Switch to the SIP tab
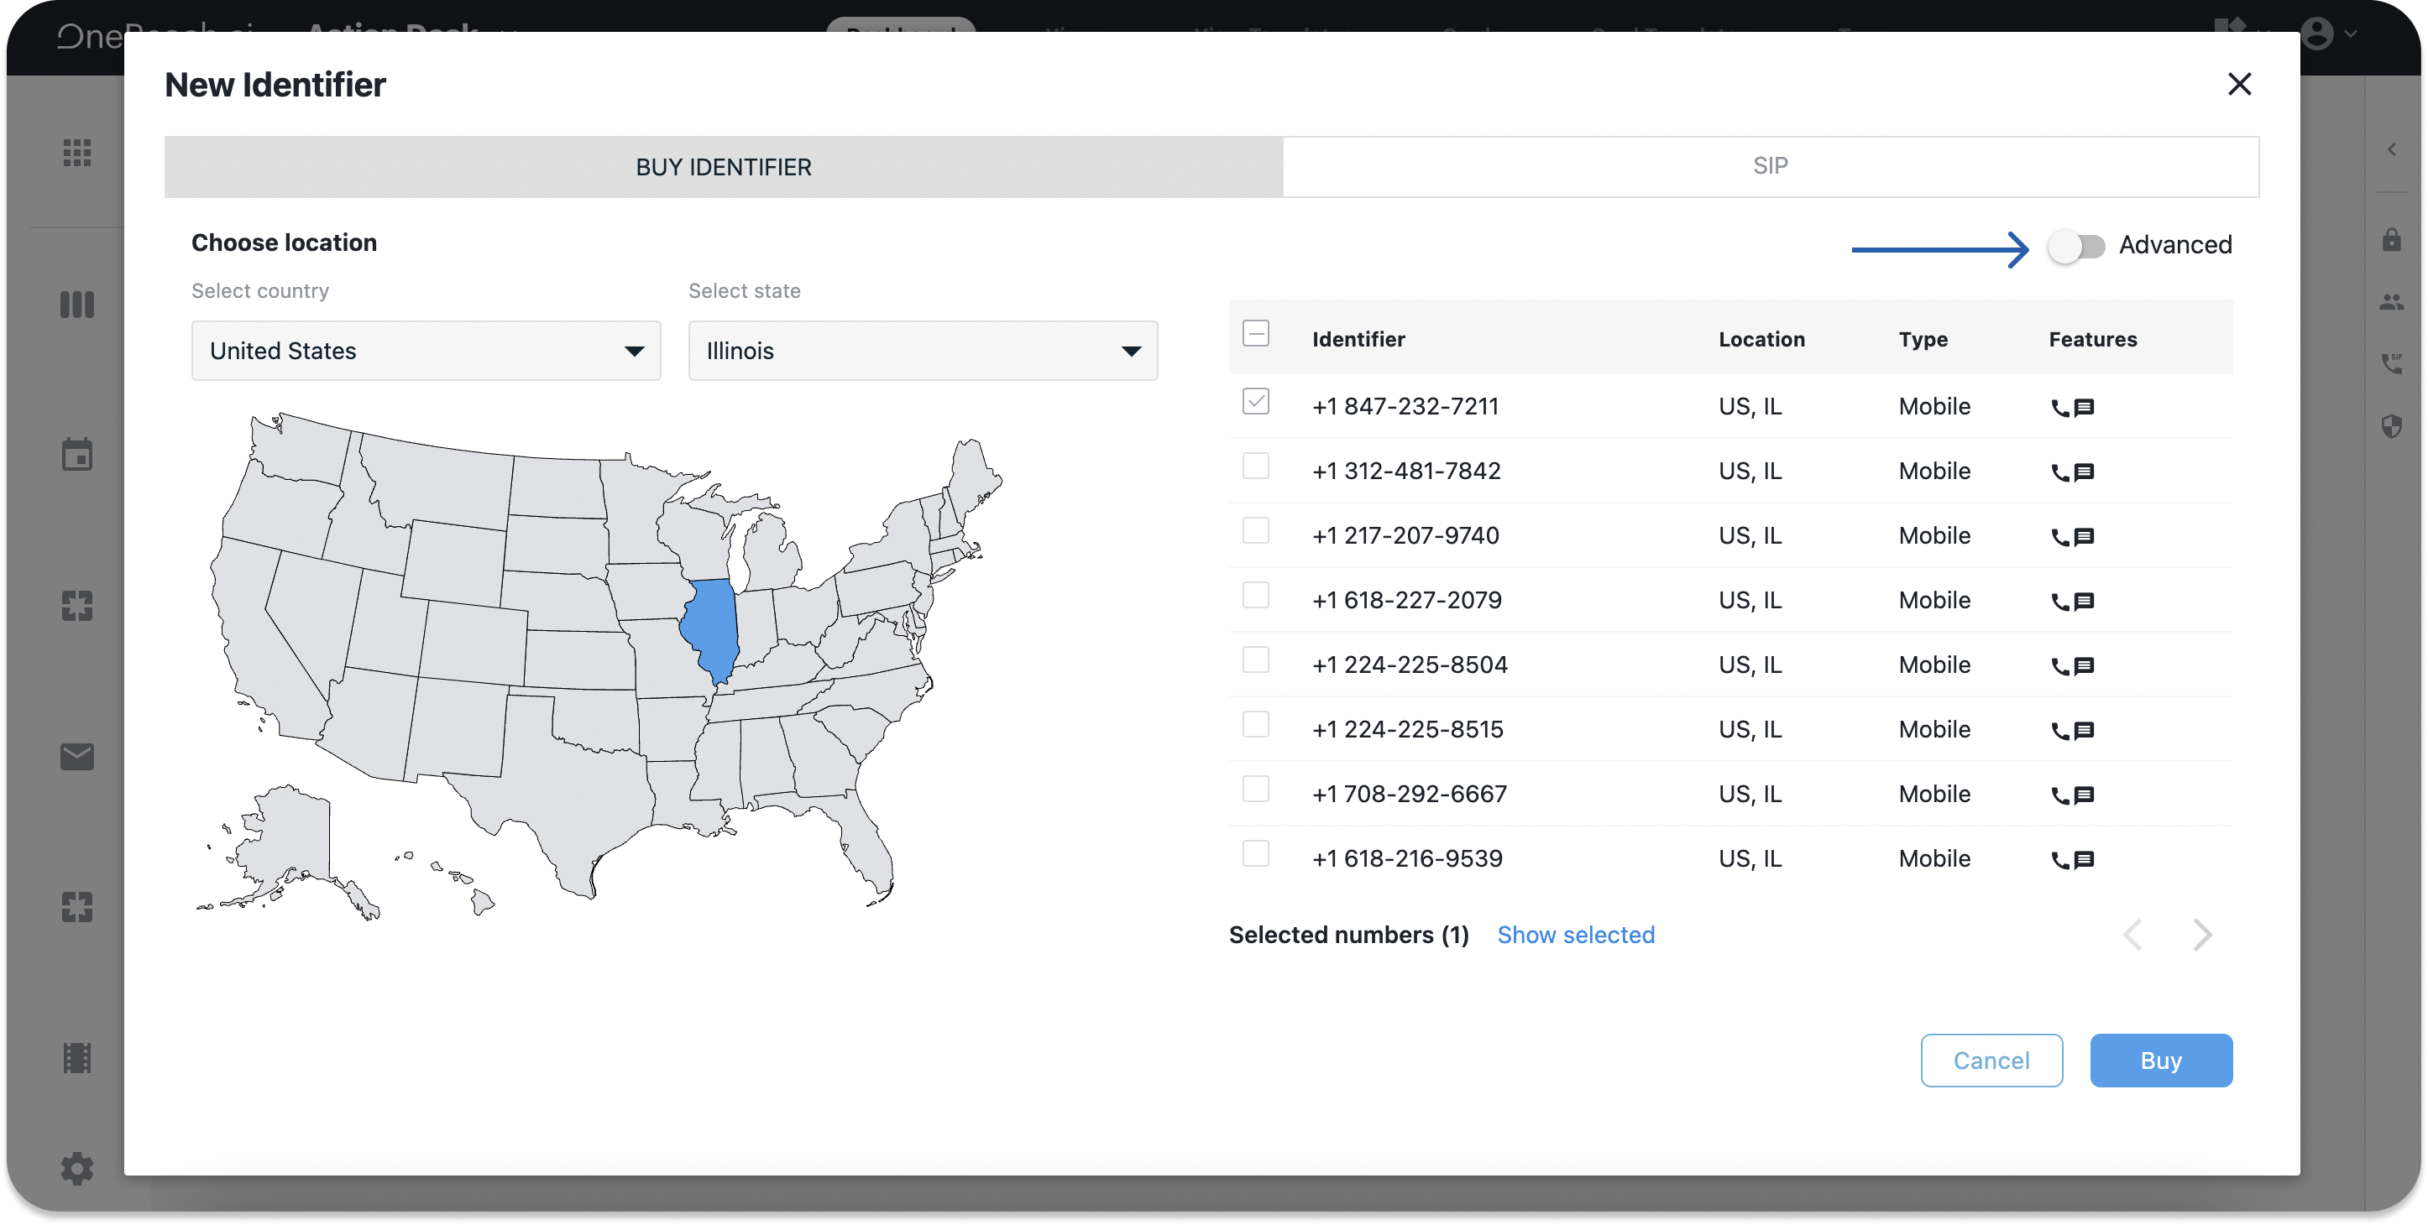Screen dimensions: 2428x1225 click(x=1770, y=167)
